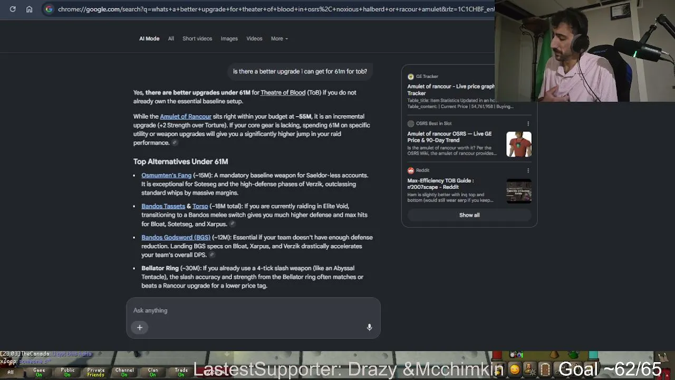This screenshot has width=675, height=380.
Task: Toggle the Public chat filter tab
Action: click(x=67, y=372)
